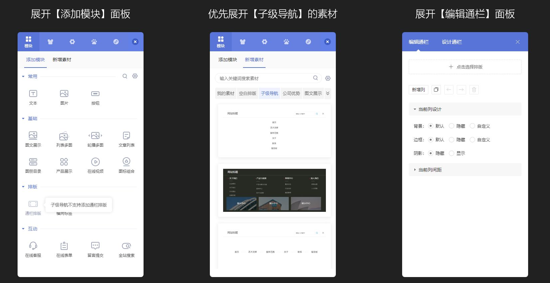
Task: Click the greyed-out 通栏排版 layout module
Action: [x=33, y=208]
